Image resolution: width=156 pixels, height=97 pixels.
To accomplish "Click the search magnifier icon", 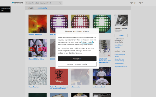I will coord(60,3).
